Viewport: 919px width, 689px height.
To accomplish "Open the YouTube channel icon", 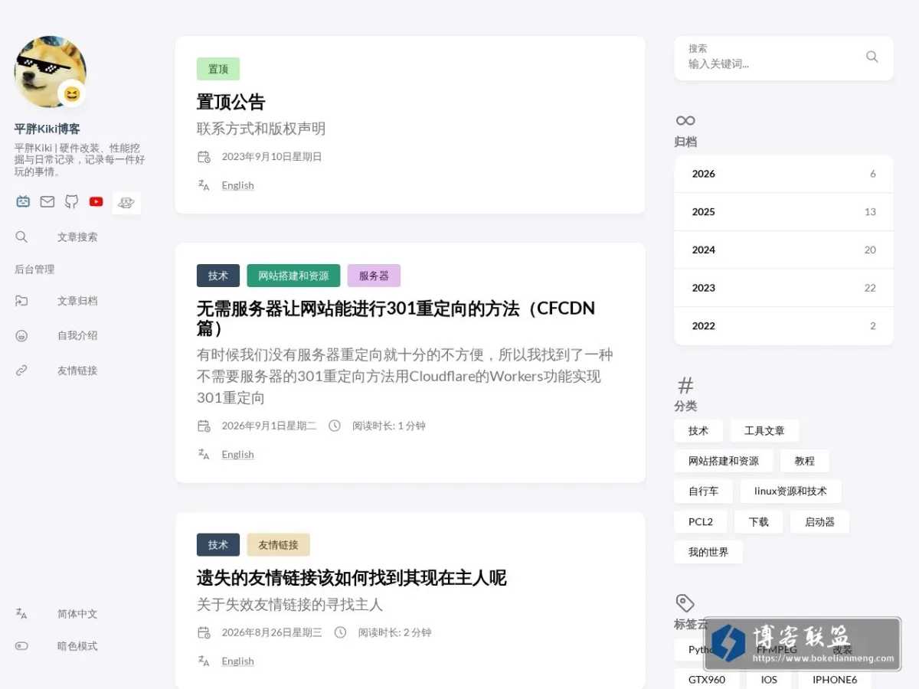I will tap(96, 202).
